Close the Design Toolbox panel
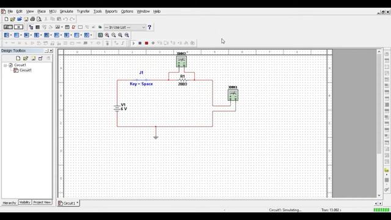 [x=51, y=51]
